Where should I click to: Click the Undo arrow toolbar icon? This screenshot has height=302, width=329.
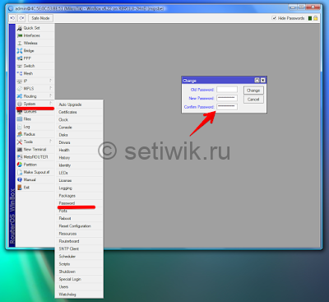[x=12, y=18]
